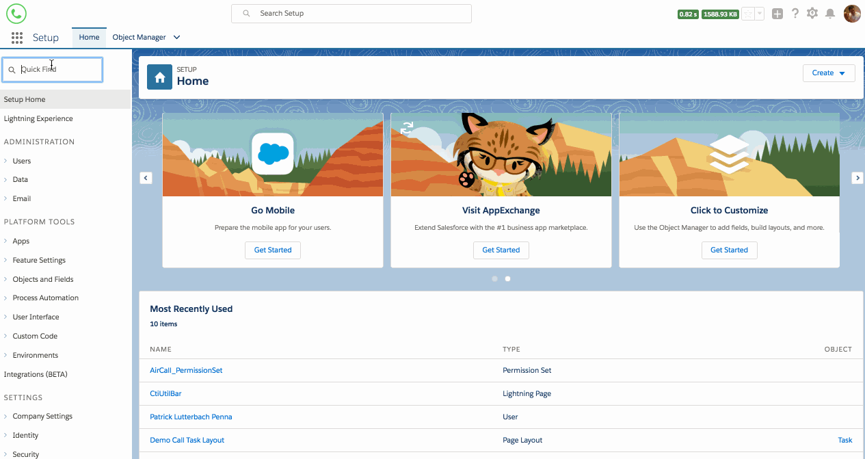Expand Process Automation in sidebar
865x459 pixels.
click(x=6, y=298)
